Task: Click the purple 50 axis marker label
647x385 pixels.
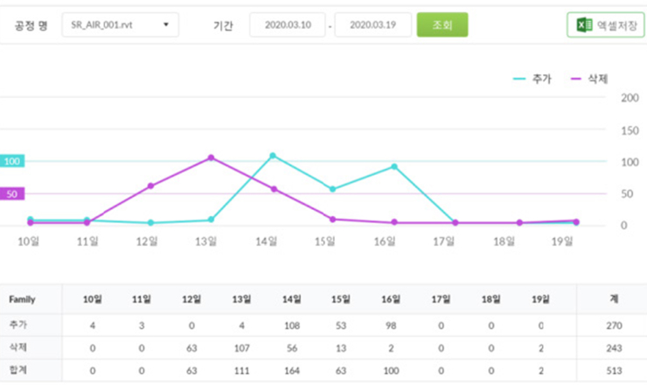Action: pos(12,194)
